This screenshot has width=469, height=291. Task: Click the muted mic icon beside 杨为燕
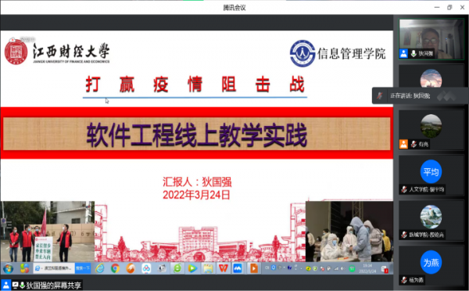404,280
